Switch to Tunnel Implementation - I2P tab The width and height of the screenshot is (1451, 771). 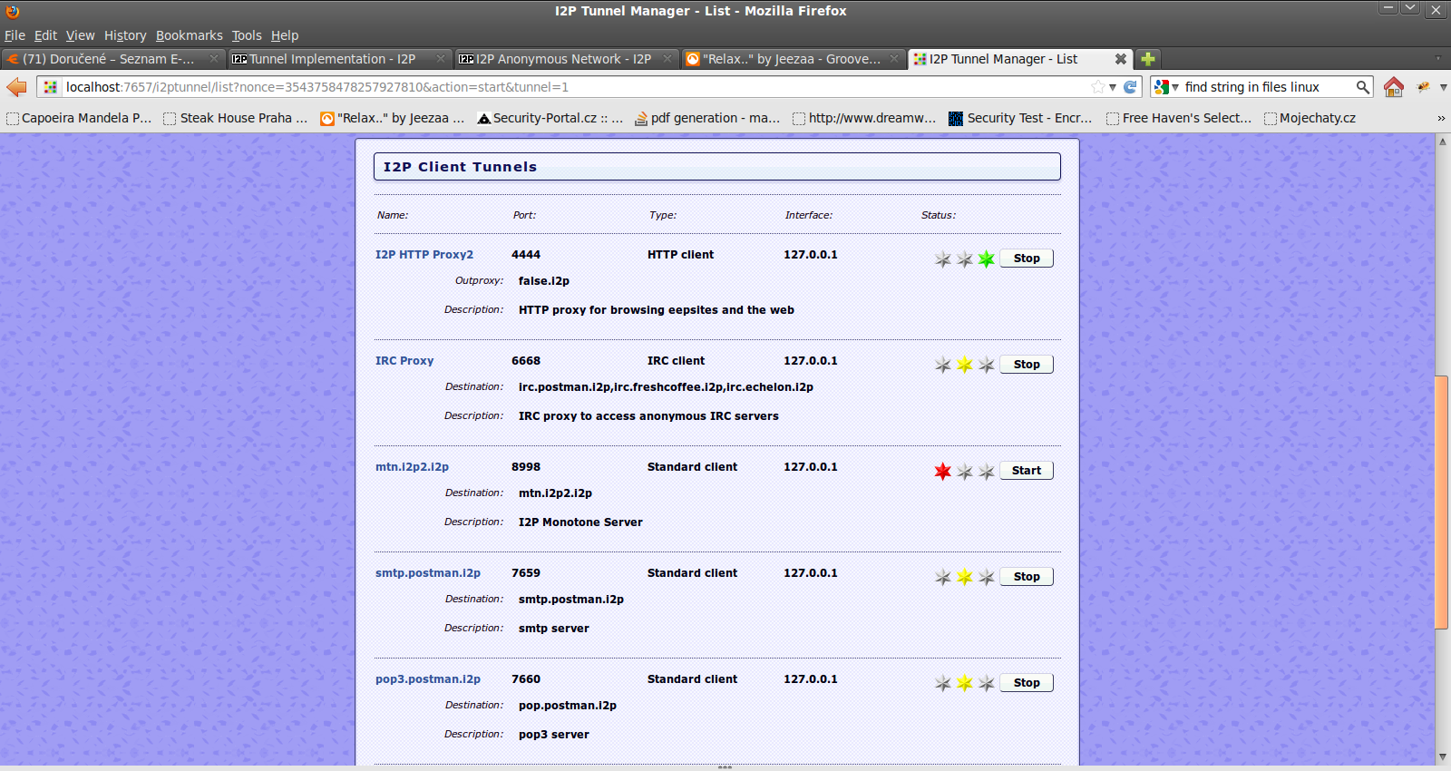point(339,59)
